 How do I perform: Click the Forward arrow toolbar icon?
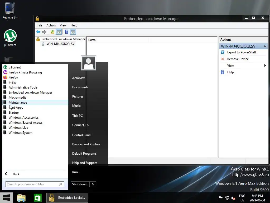[x=44, y=32]
